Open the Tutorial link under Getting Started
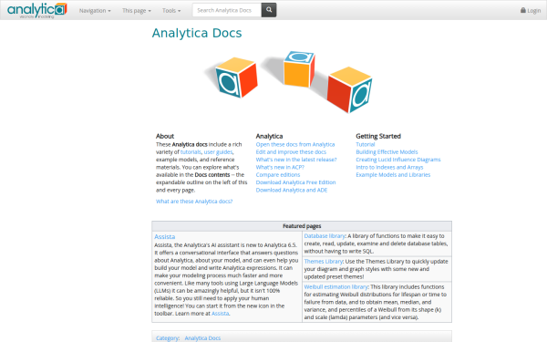The height and width of the screenshot is (342, 547). [366, 144]
